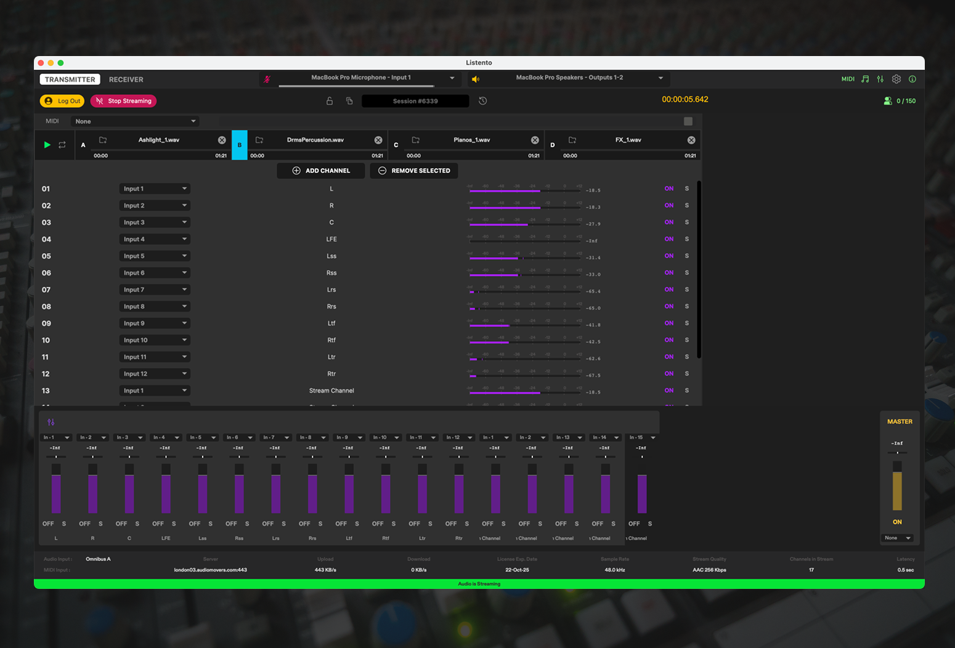
Task: Copy the session link using the copy icon
Action: click(349, 100)
